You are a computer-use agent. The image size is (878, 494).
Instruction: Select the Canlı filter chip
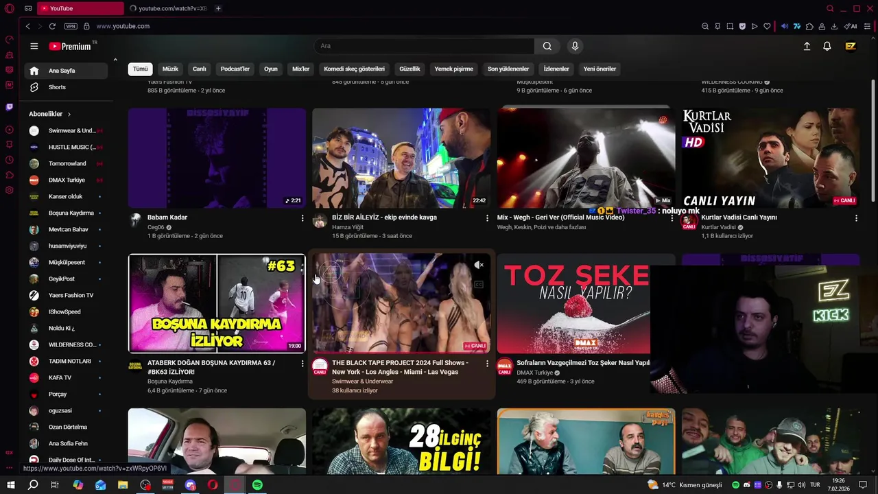tap(200, 69)
